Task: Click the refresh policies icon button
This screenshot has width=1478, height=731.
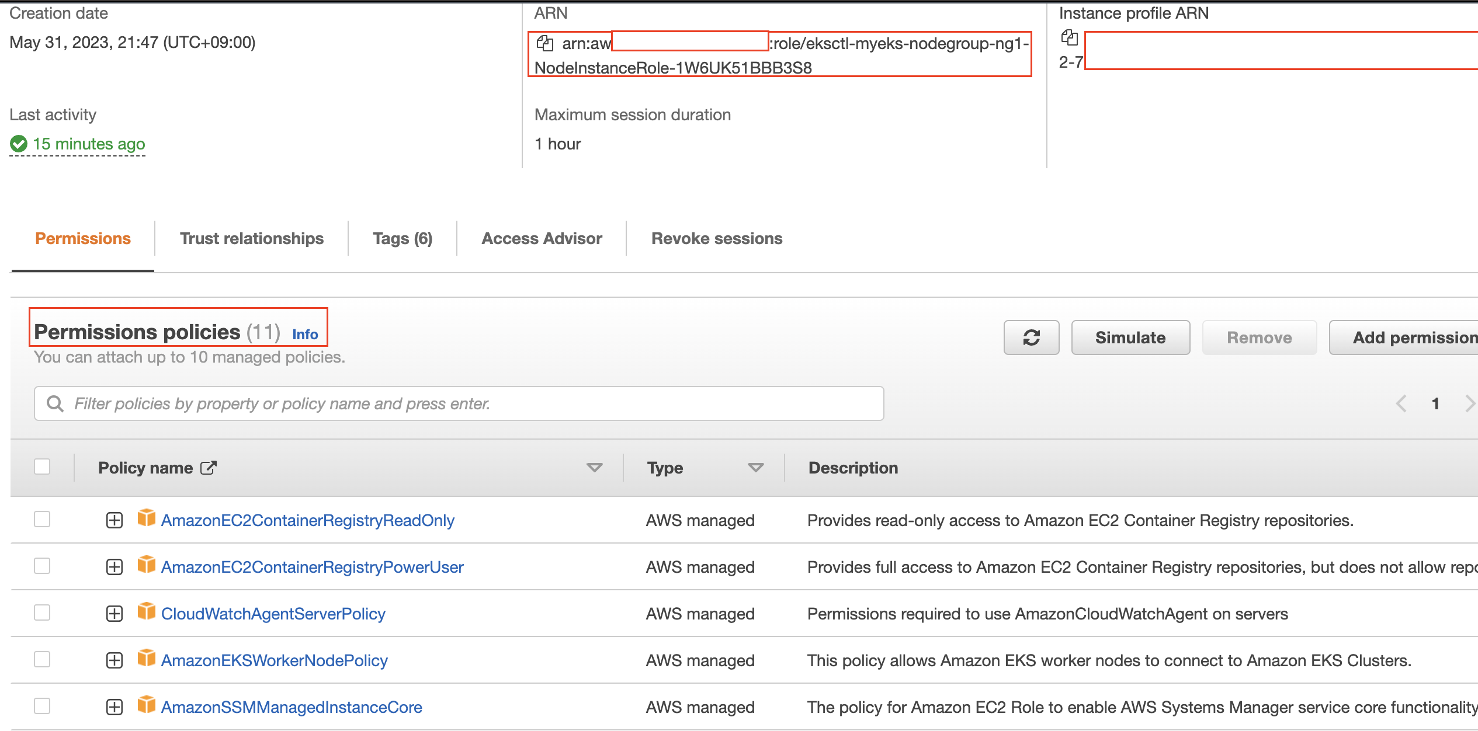Action: [1031, 337]
